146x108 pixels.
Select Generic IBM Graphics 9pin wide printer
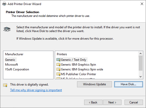(82, 69)
